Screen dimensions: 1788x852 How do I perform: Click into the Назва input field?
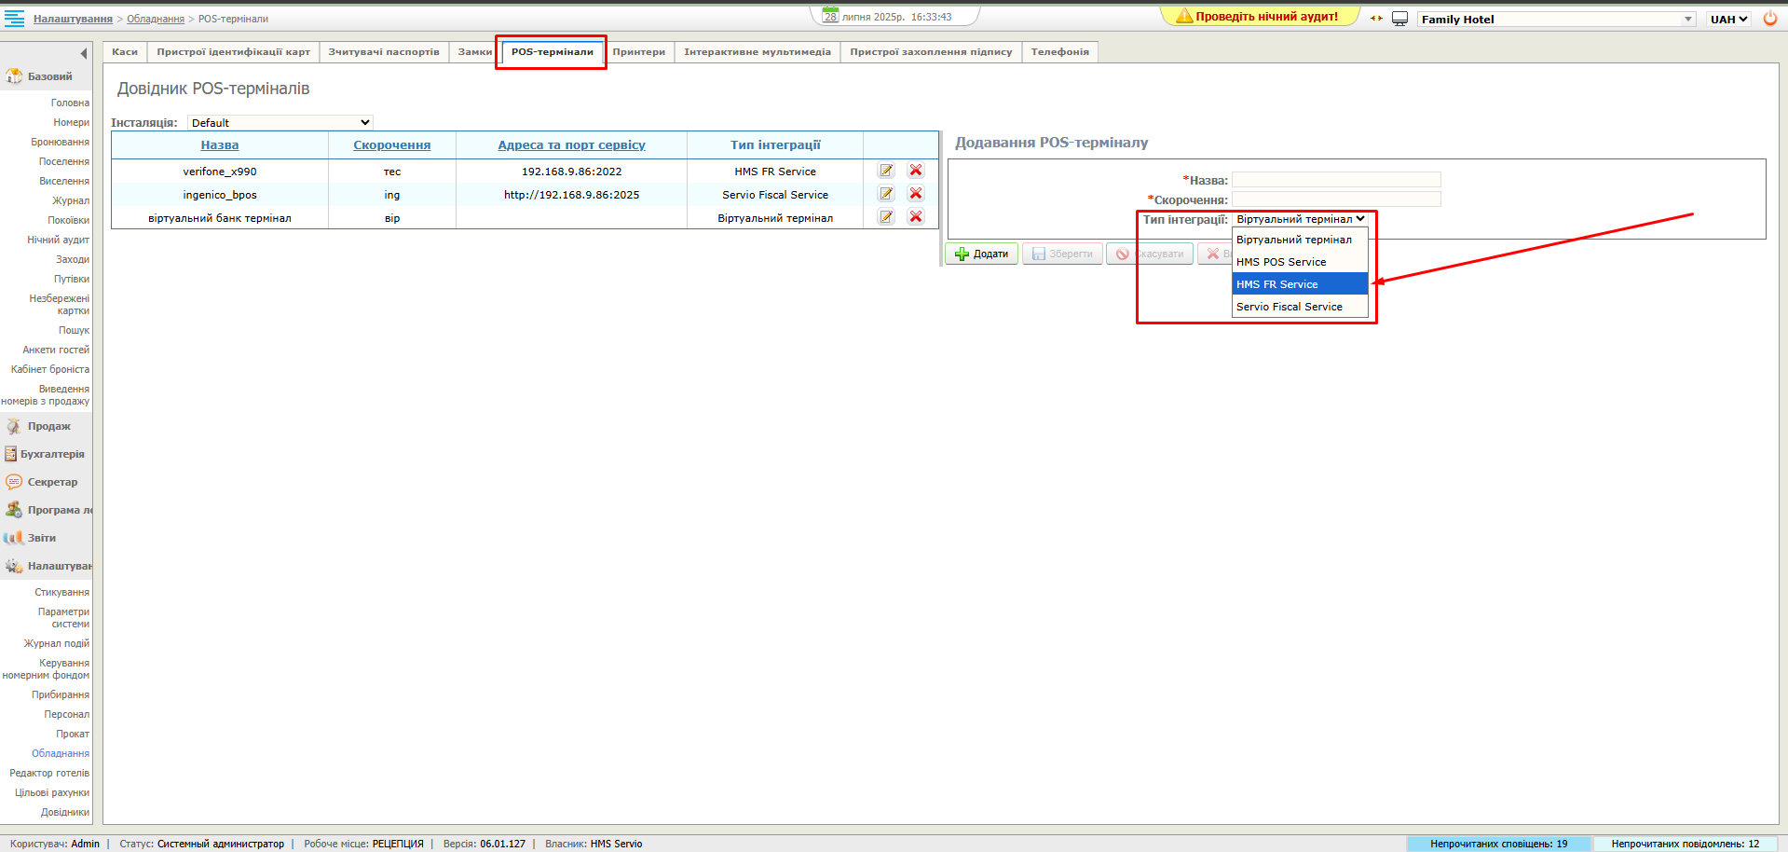coord(1335,180)
